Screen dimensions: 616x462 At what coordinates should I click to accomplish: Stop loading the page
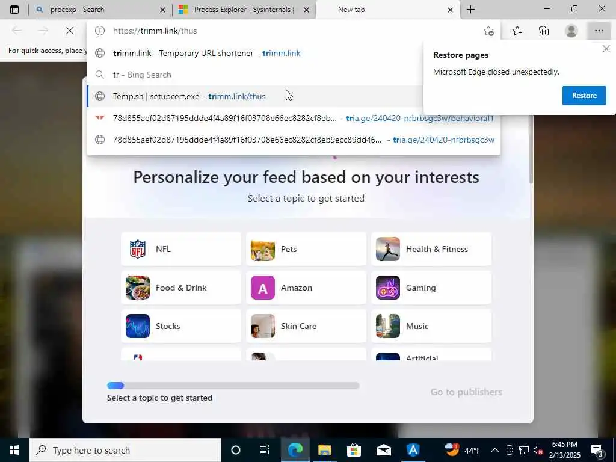click(70, 31)
